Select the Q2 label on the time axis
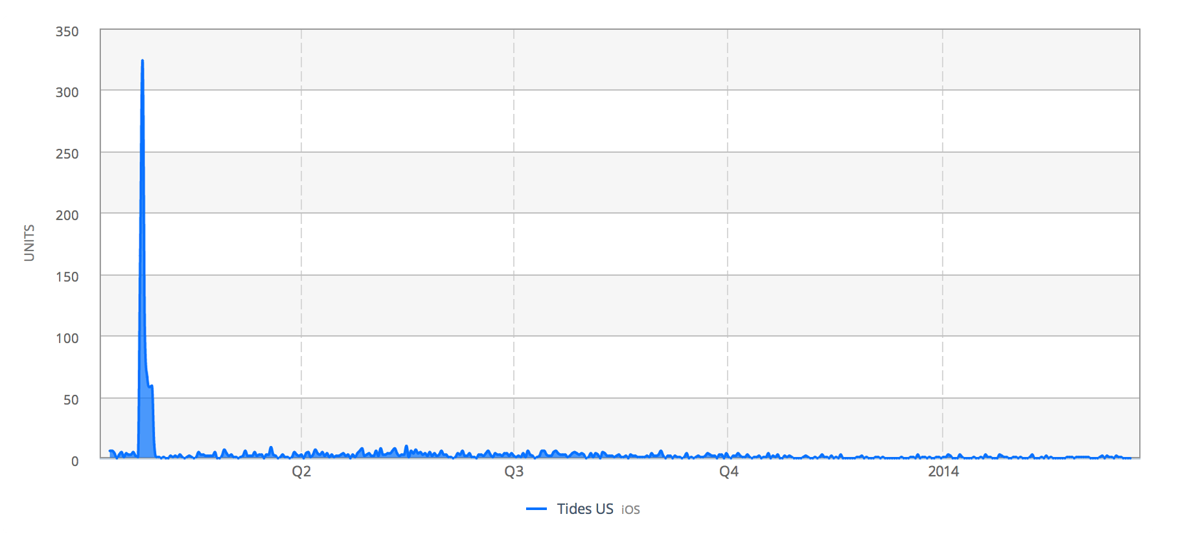Screen dimensions: 1187x545 coord(301,471)
